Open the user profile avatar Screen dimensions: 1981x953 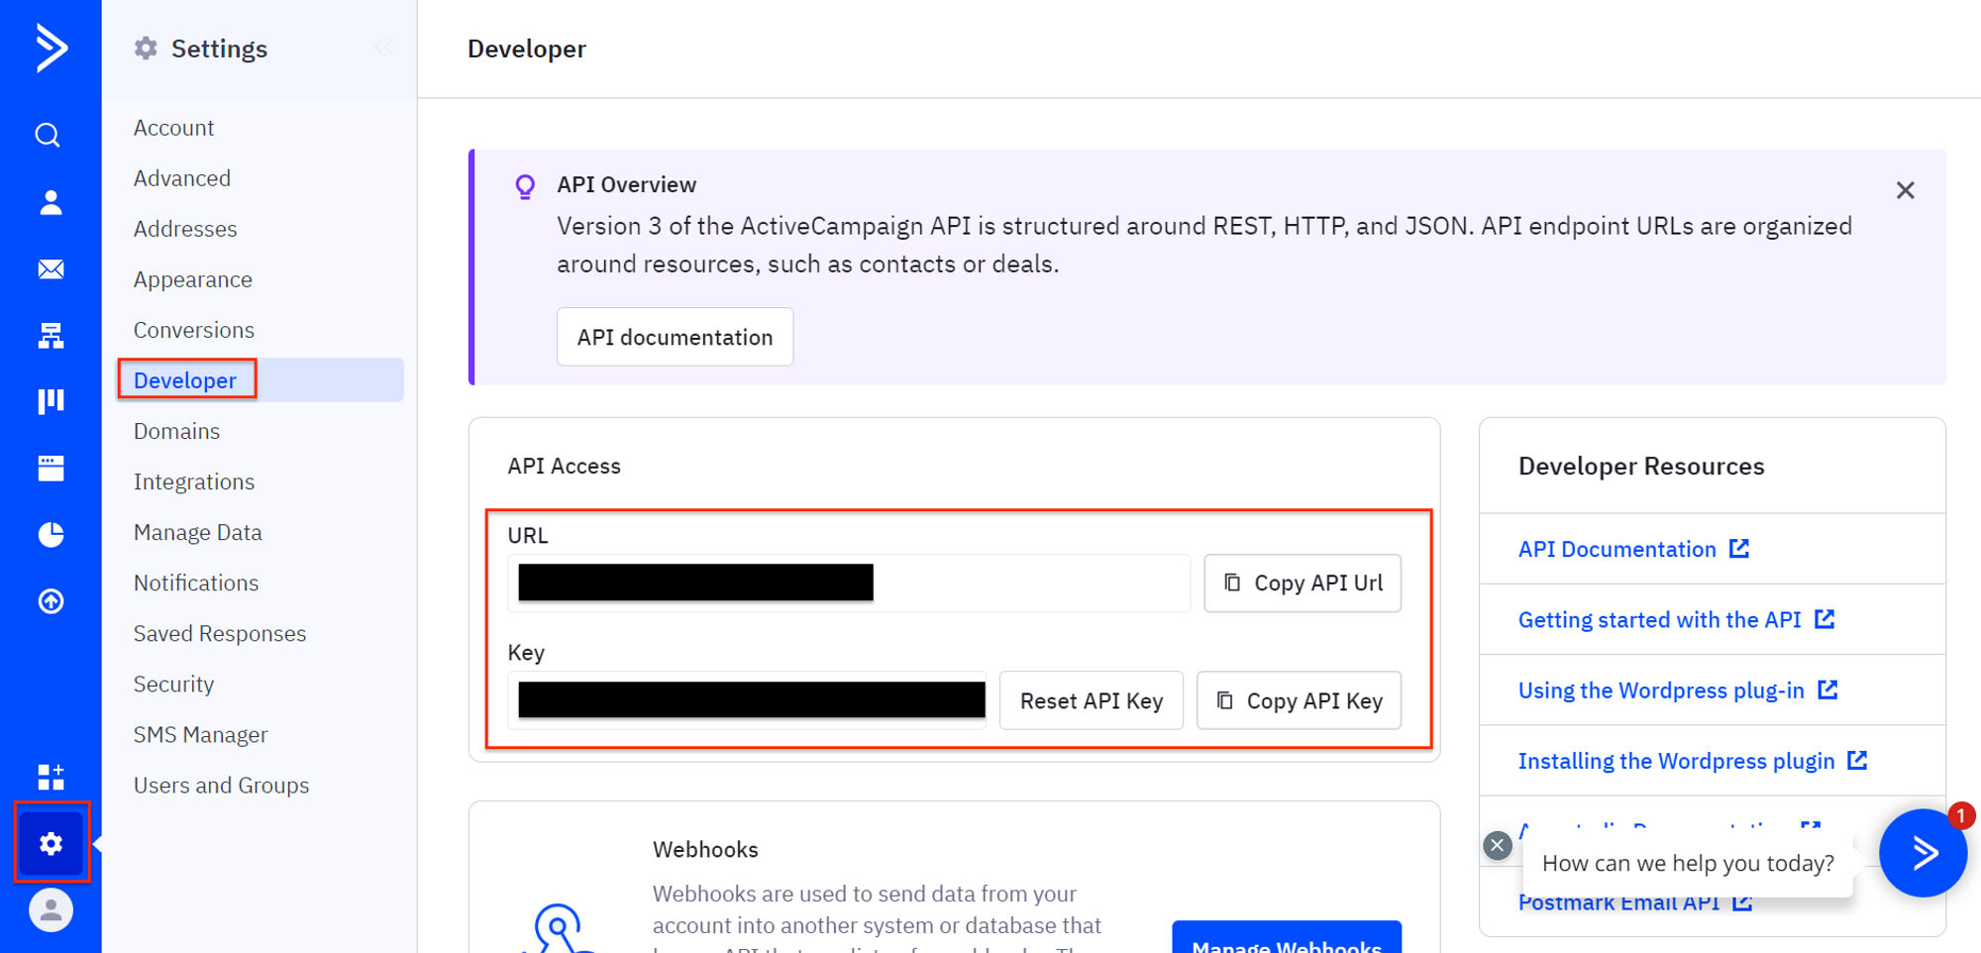click(51, 909)
